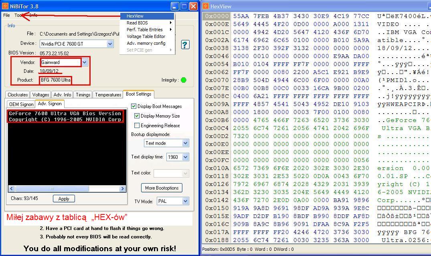Click hex offset 0x0054 in HexView

coord(217,64)
